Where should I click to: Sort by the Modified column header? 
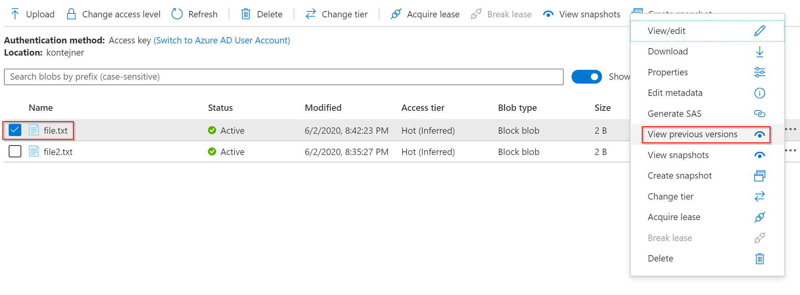click(323, 108)
